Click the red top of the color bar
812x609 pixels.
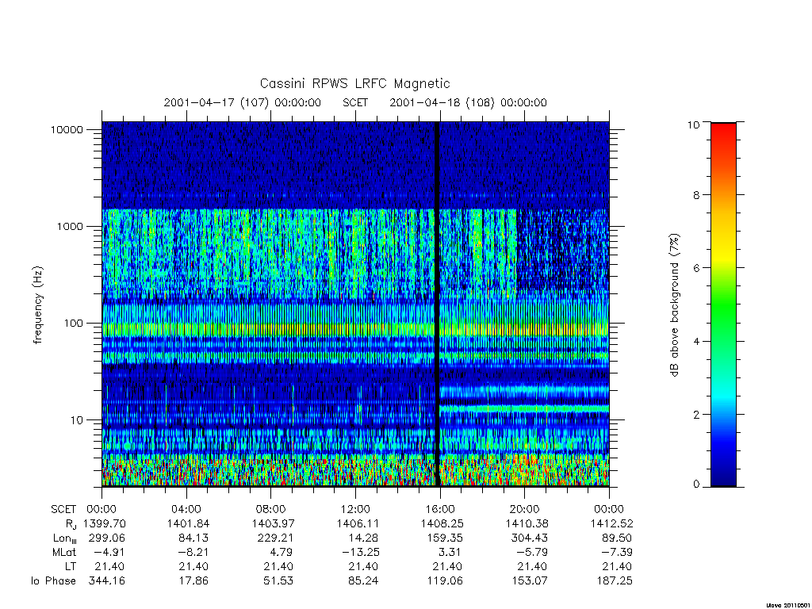point(723,128)
